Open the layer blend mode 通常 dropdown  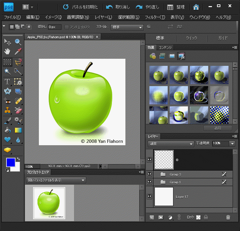click(171, 144)
